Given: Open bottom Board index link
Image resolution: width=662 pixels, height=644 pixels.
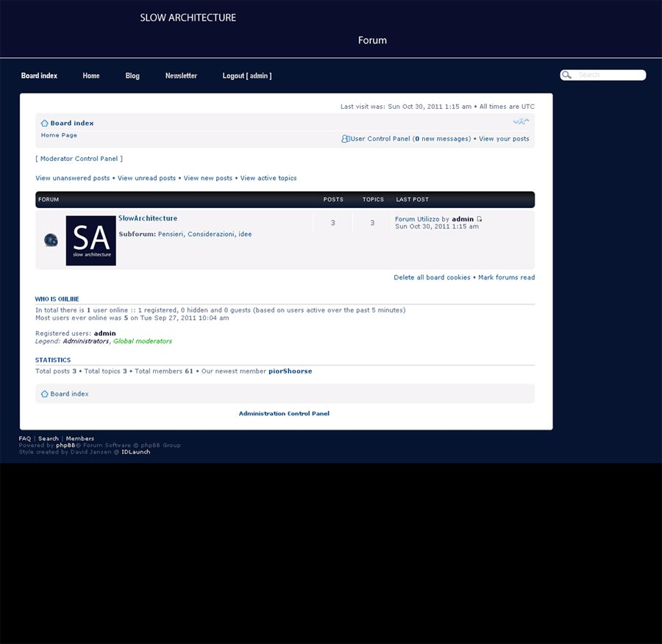Looking at the screenshot, I should tap(69, 394).
